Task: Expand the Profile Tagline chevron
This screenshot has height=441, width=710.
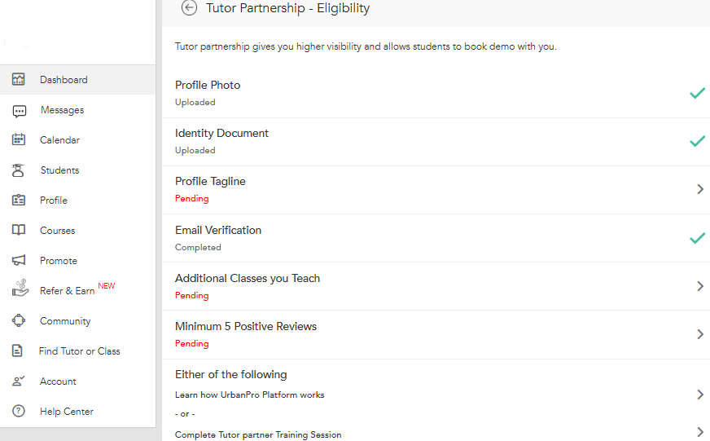Action: tap(699, 189)
